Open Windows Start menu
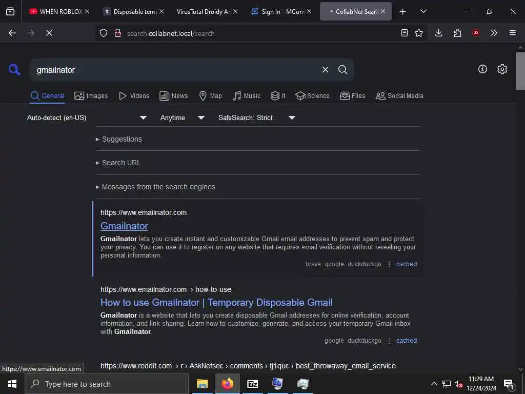Image resolution: width=525 pixels, height=394 pixels. pos(12,384)
